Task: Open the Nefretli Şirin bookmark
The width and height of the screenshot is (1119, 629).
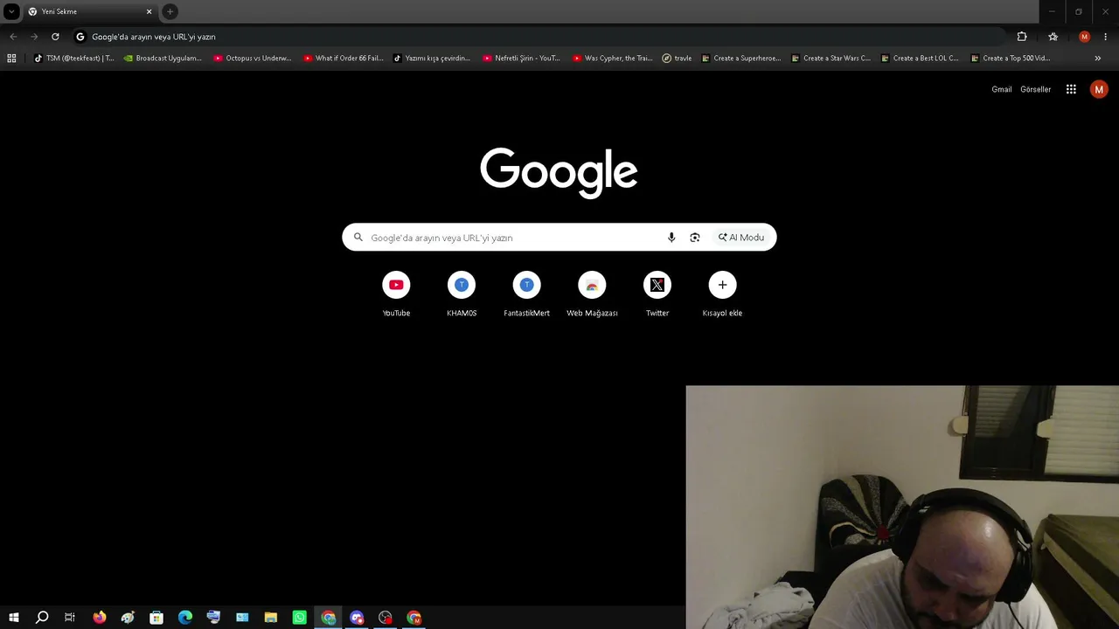Action: 522,59
